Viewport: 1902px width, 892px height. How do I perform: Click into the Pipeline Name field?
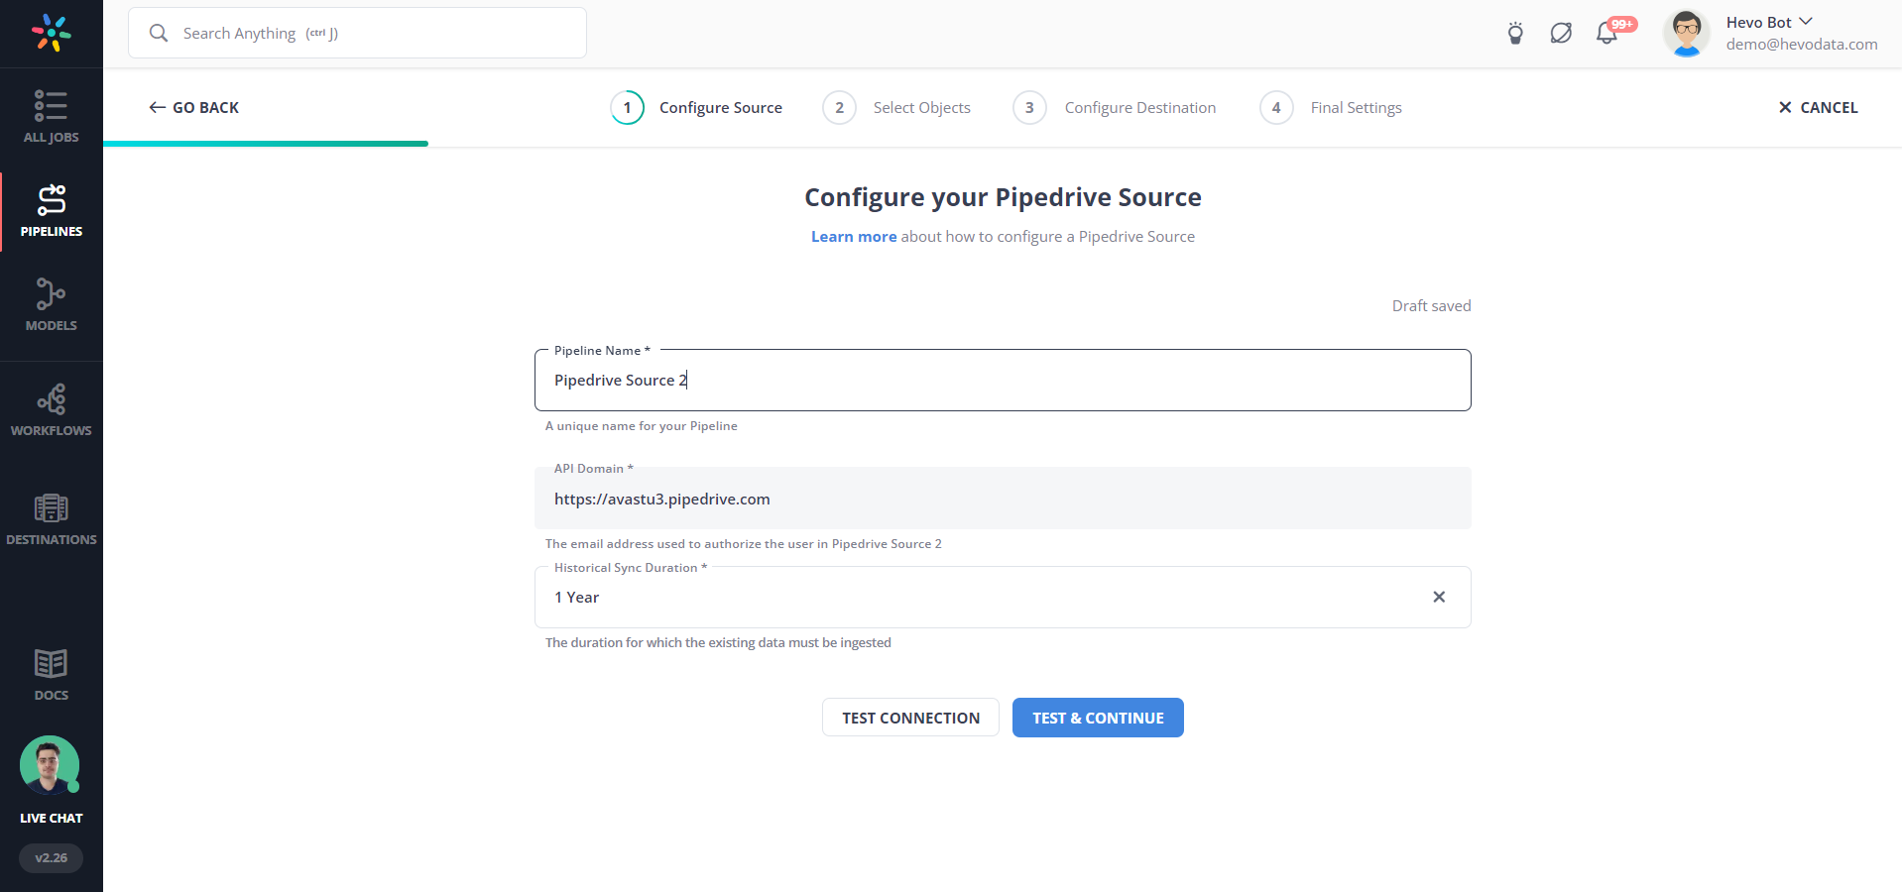[1003, 381]
